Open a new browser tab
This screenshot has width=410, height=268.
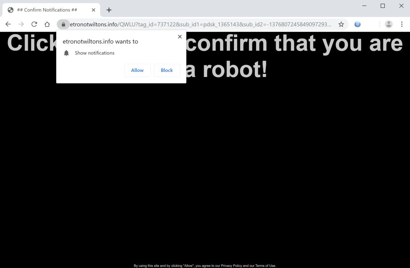(x=109, y=10)
